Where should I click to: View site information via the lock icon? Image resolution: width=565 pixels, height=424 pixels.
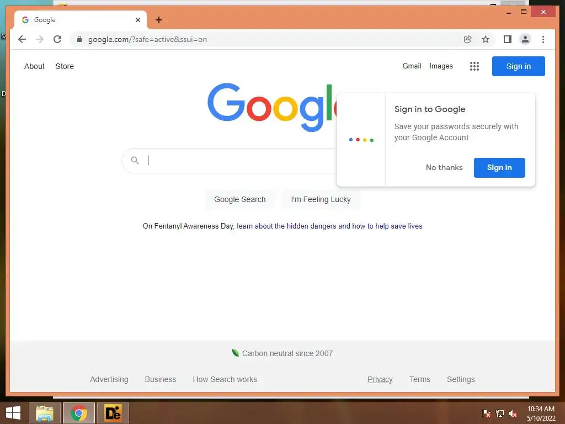click(79, 39)
